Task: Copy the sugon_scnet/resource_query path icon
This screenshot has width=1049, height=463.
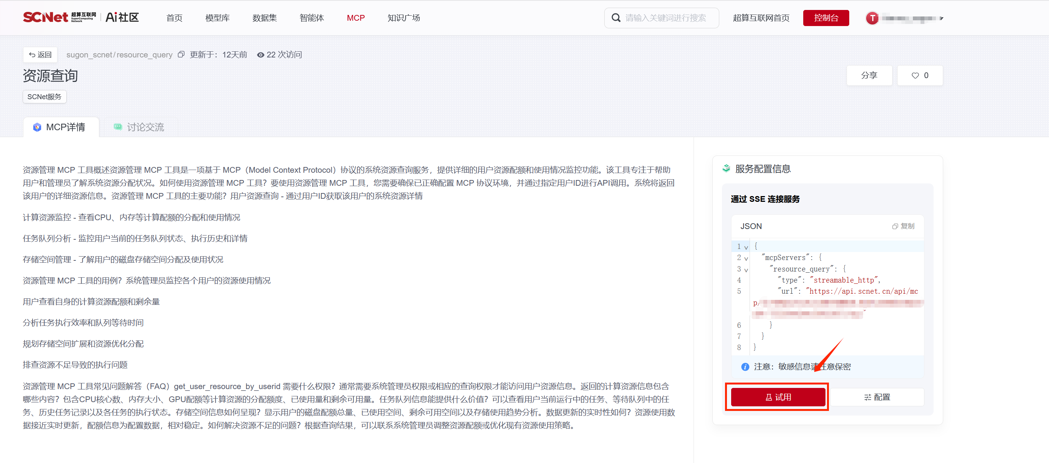Action: pos(181,54)
